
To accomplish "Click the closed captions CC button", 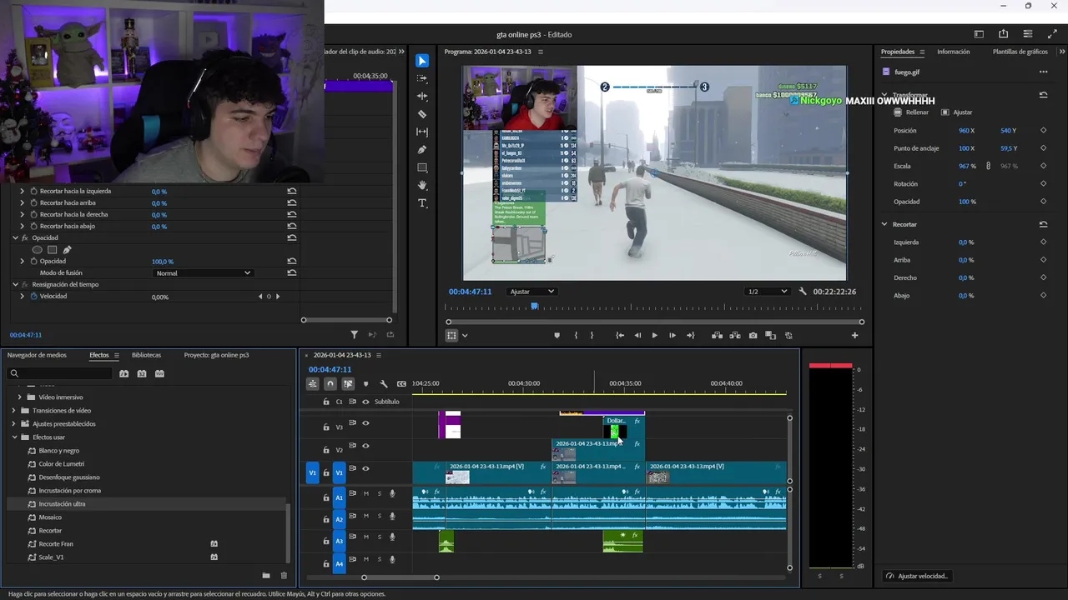I will [401, 384].
